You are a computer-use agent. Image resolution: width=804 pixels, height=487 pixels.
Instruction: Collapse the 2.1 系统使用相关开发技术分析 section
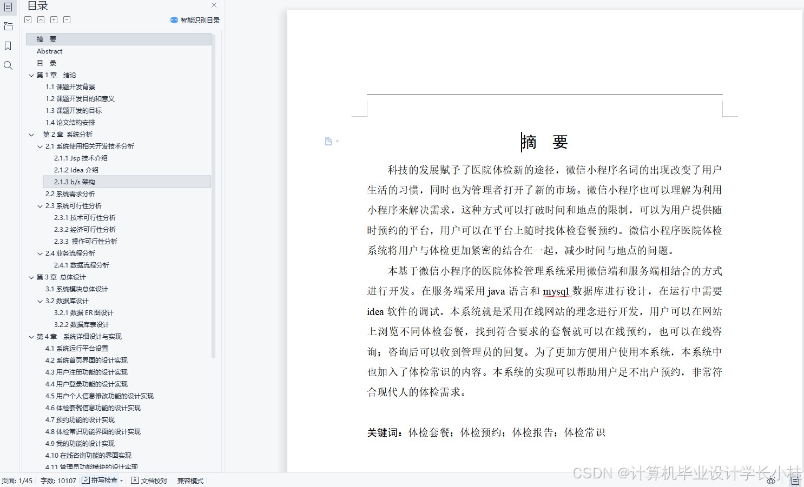(39, 146)
